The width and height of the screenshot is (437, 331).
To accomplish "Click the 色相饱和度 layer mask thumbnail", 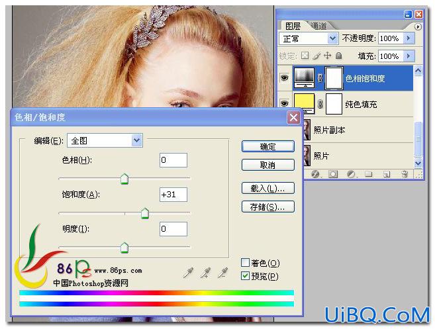I will [x=334, y=77].
